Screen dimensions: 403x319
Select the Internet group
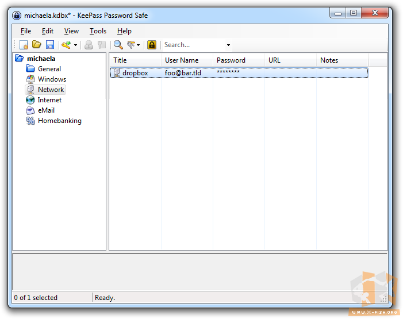tap(49, 100)
